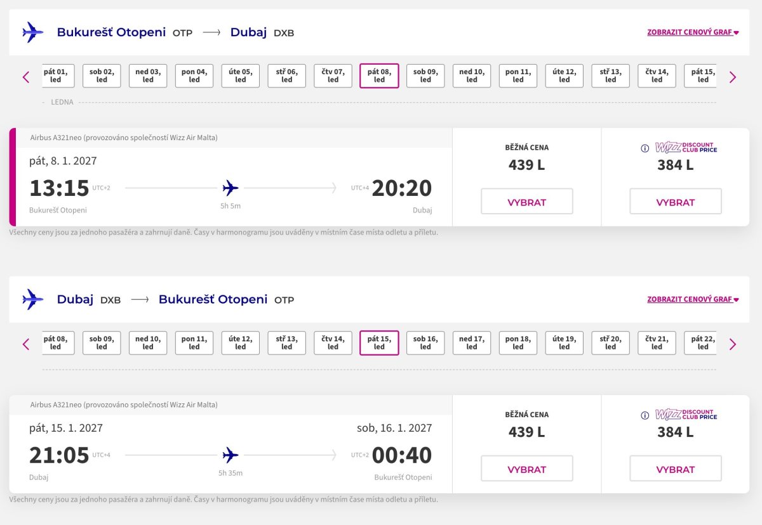Click previous dates arrow for outbound flight
This screenshot has height=525, width=762.
(26, 77)
